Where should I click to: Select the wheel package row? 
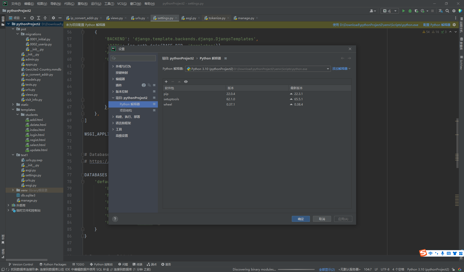coord(257,104)
